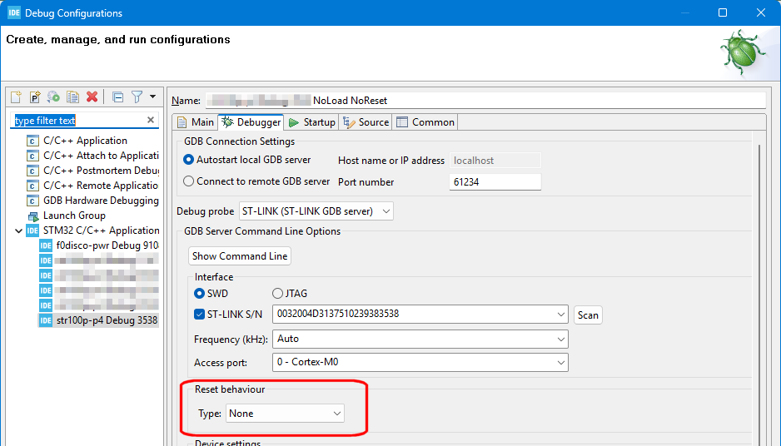The width and height of the screenshot is (781, 446).
Task: Duplicate the selected launch configuration
Action: (x=73, y=97)
